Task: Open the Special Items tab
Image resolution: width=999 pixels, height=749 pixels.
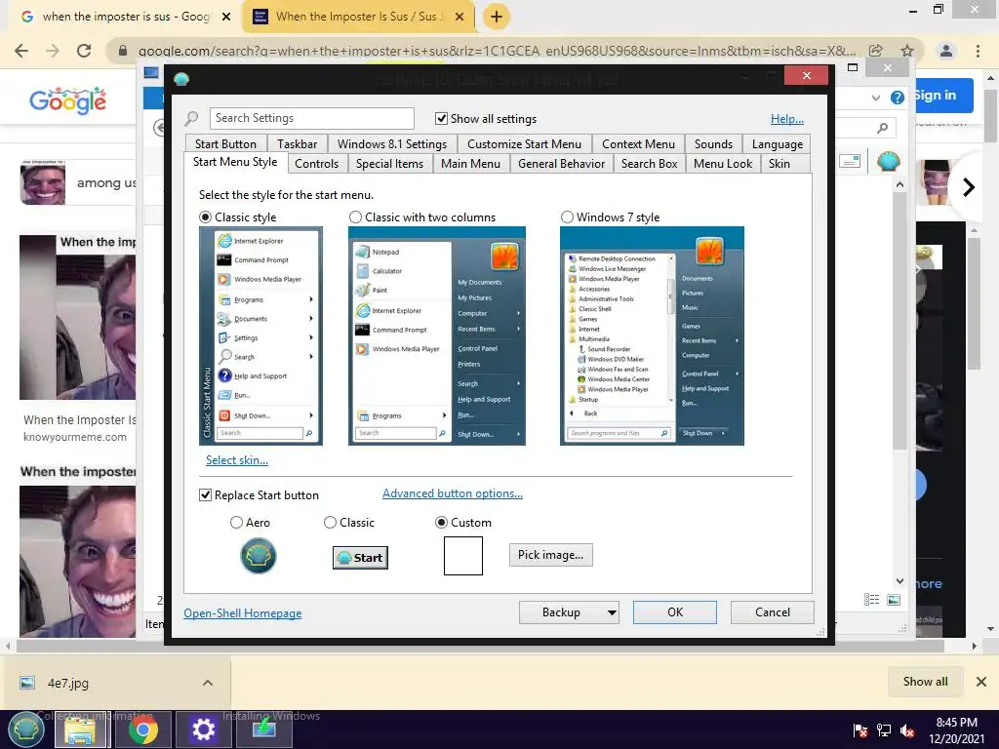Action: point(389,164)
